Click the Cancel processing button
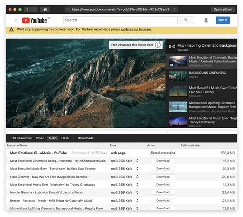 tap(163, 153)
